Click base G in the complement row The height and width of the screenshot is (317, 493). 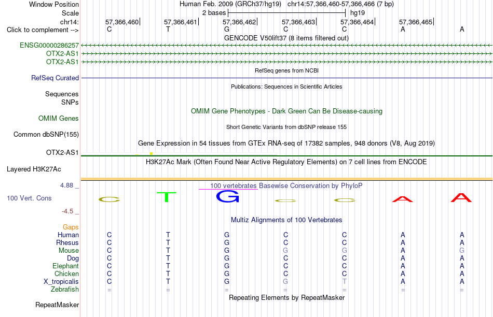(227, 29)
